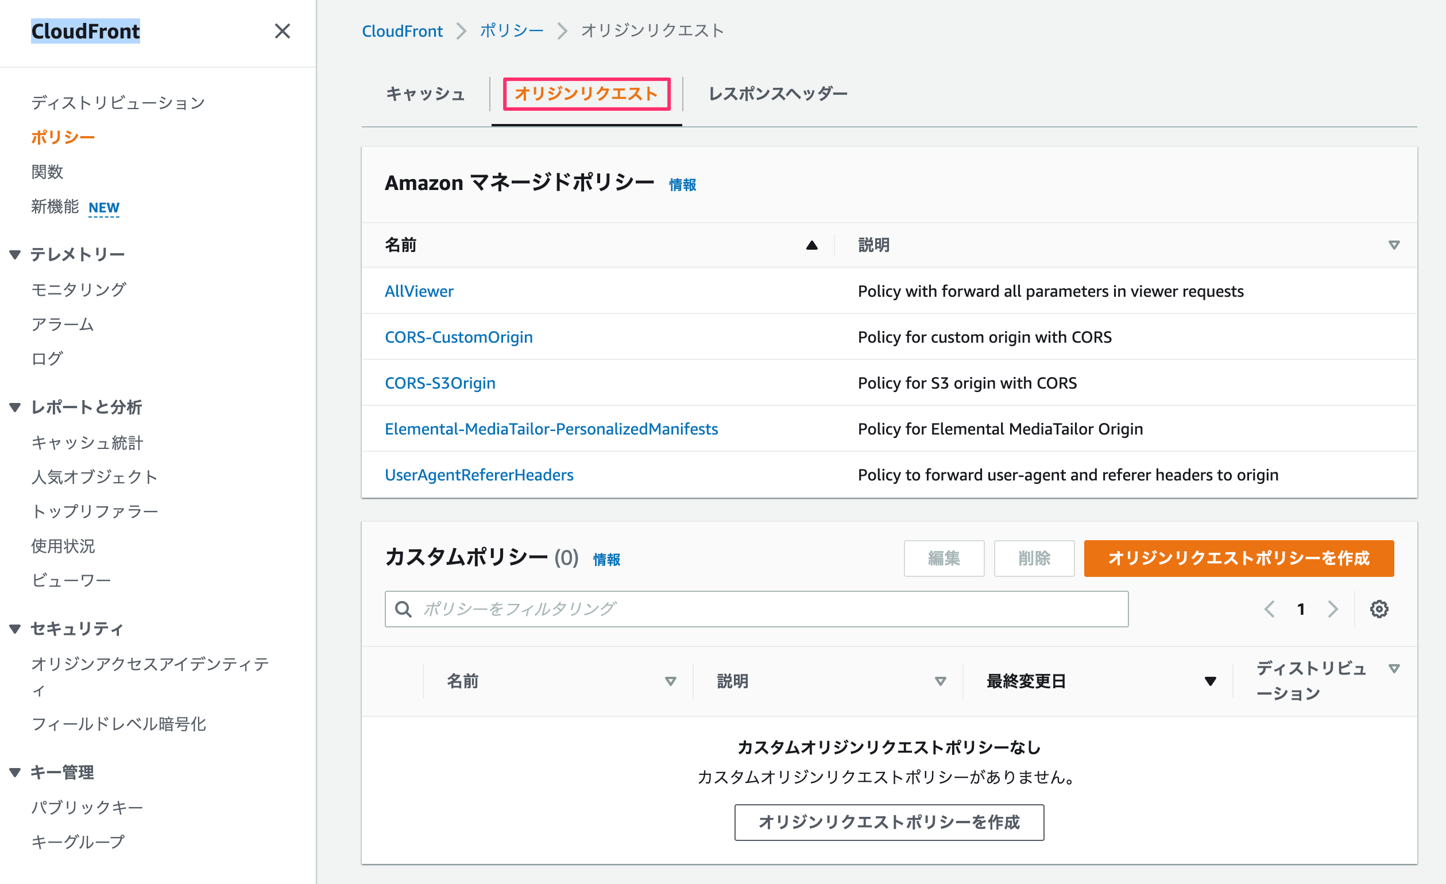This screenshot has width=1446, height=884.
Task: Click page number 1 in pagination
Action: (x=1301, y=609)
